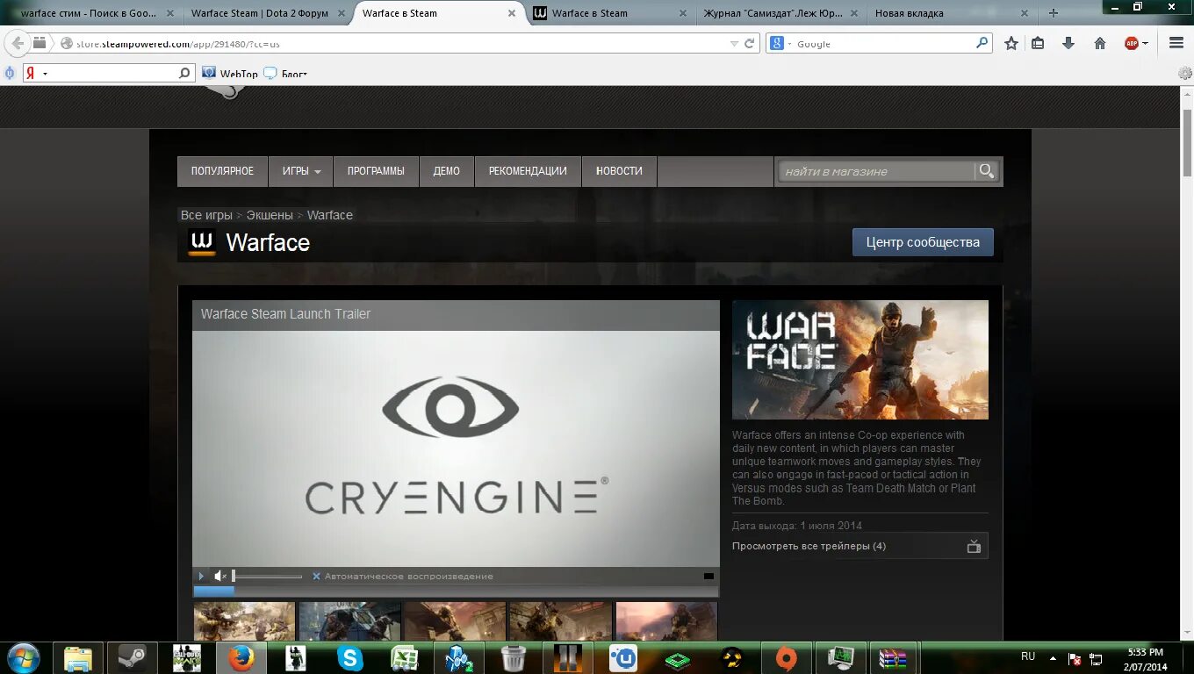
Task: Open the Windows Start orb
Action: click(23, 657)
